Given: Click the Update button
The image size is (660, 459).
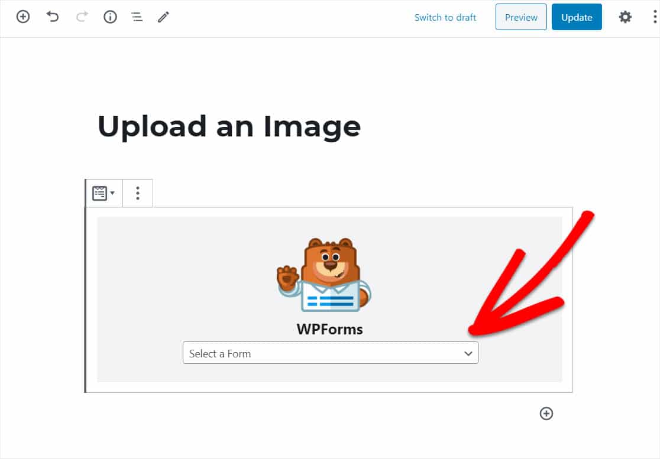Looking at the screenshot, I should 577,17.
